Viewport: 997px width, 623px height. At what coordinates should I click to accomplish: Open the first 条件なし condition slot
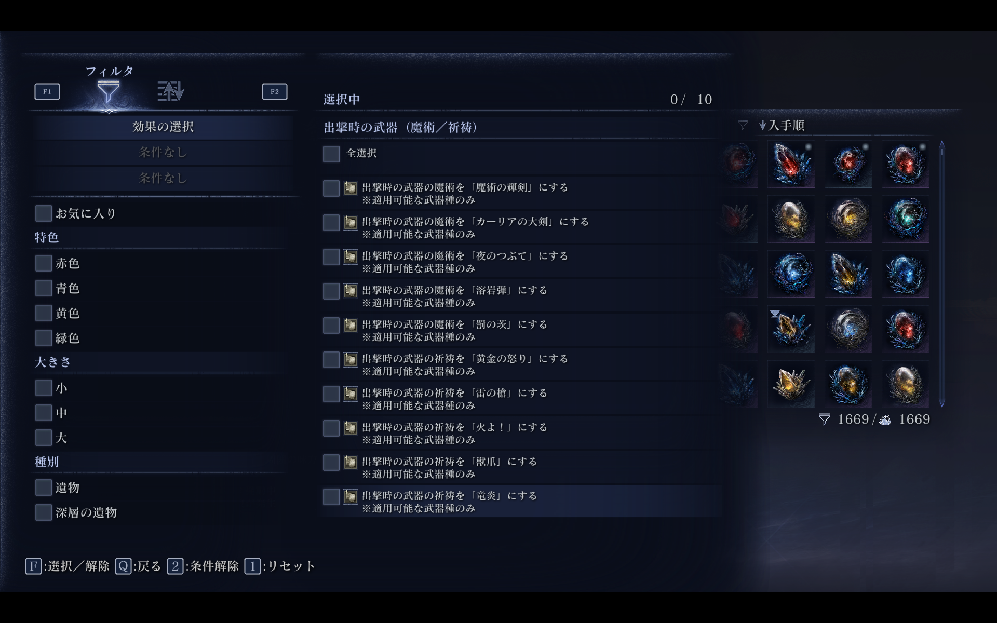click(x=163, y=152)
